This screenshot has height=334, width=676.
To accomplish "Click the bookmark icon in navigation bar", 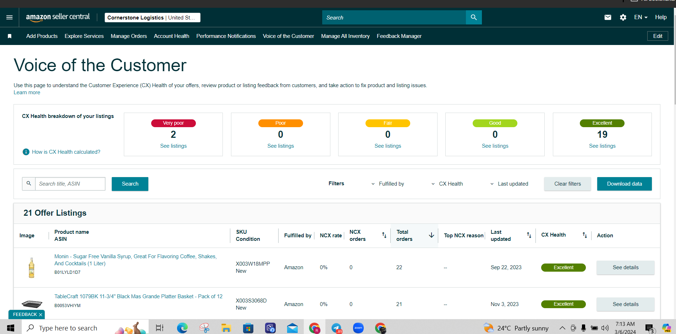I will pos(10,36).
